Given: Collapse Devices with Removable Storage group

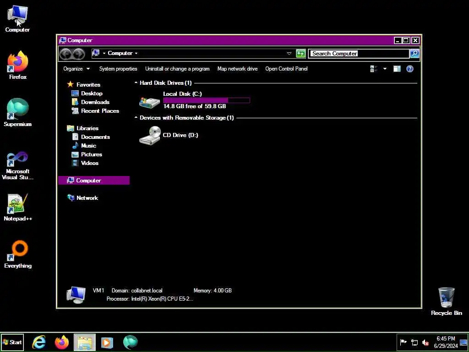Looking at the screenshot, I should pos(136,117).
